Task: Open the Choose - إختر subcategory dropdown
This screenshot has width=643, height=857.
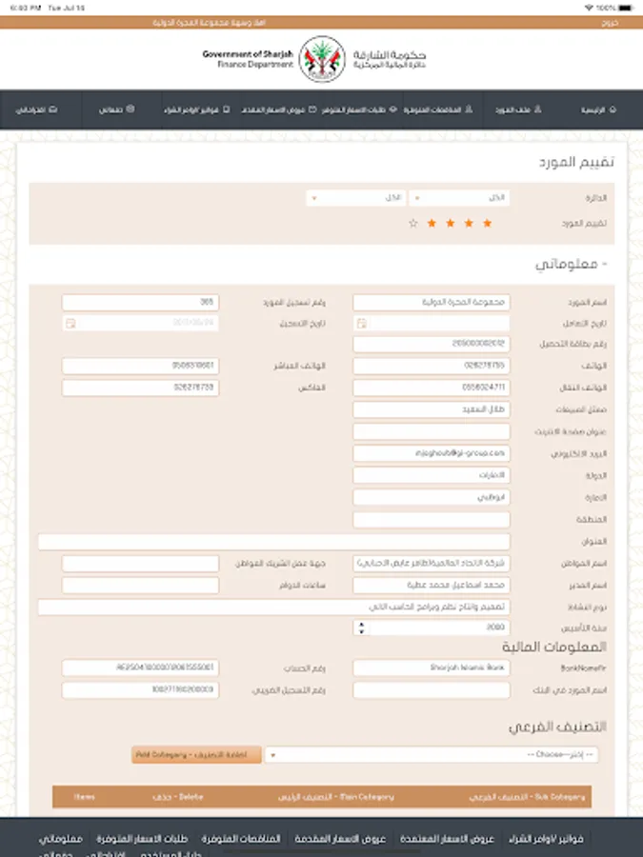Action: coord(432,755)
